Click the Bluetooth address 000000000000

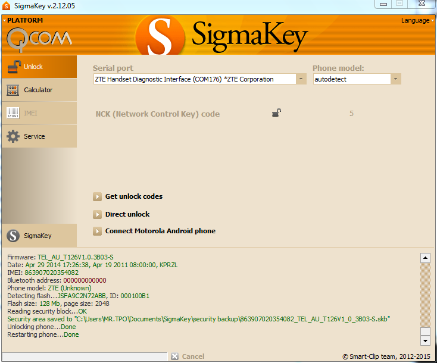coord(85,280)
